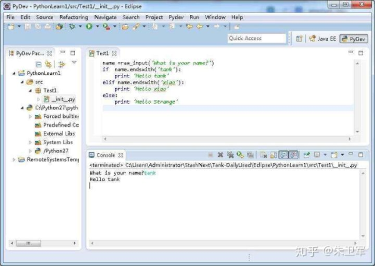Viewport: 375px width, 266px height.
Task: Maximize the Test1 editor area
Action: [x=361, y=53]
